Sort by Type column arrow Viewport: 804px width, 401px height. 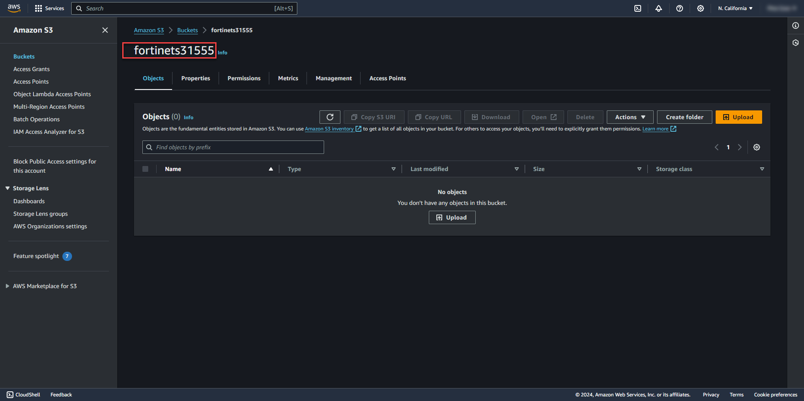click(x=394, y=169)
